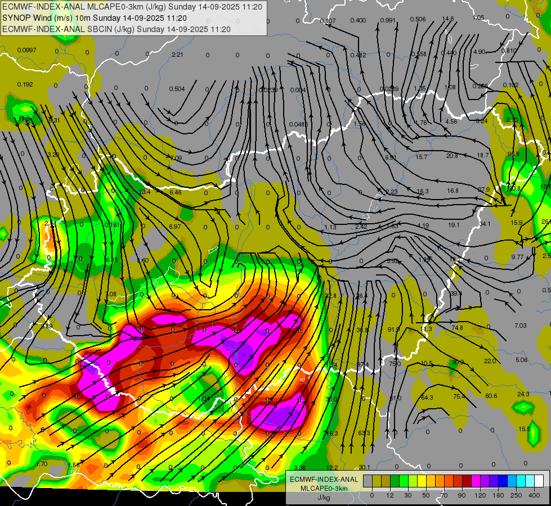Click the map value '1.70'
Viewport: 551px width, 506px height.
(42, 464)
